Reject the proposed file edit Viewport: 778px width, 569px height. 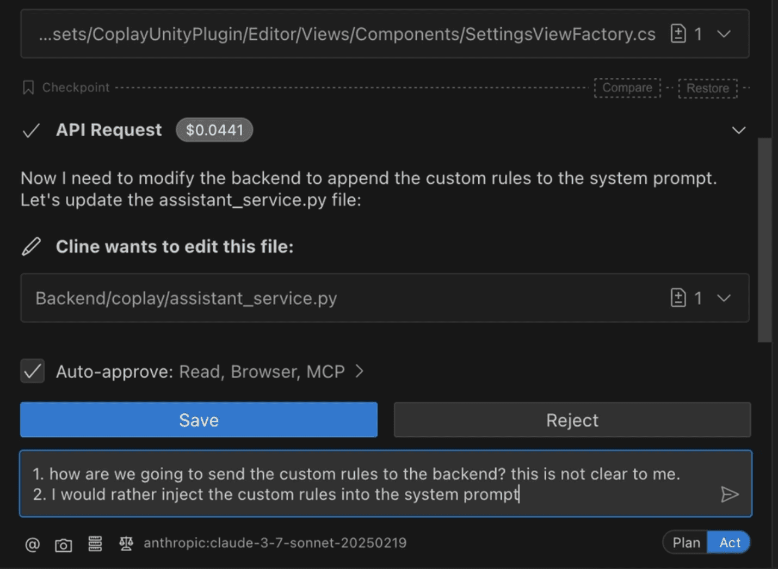(571, 419)
